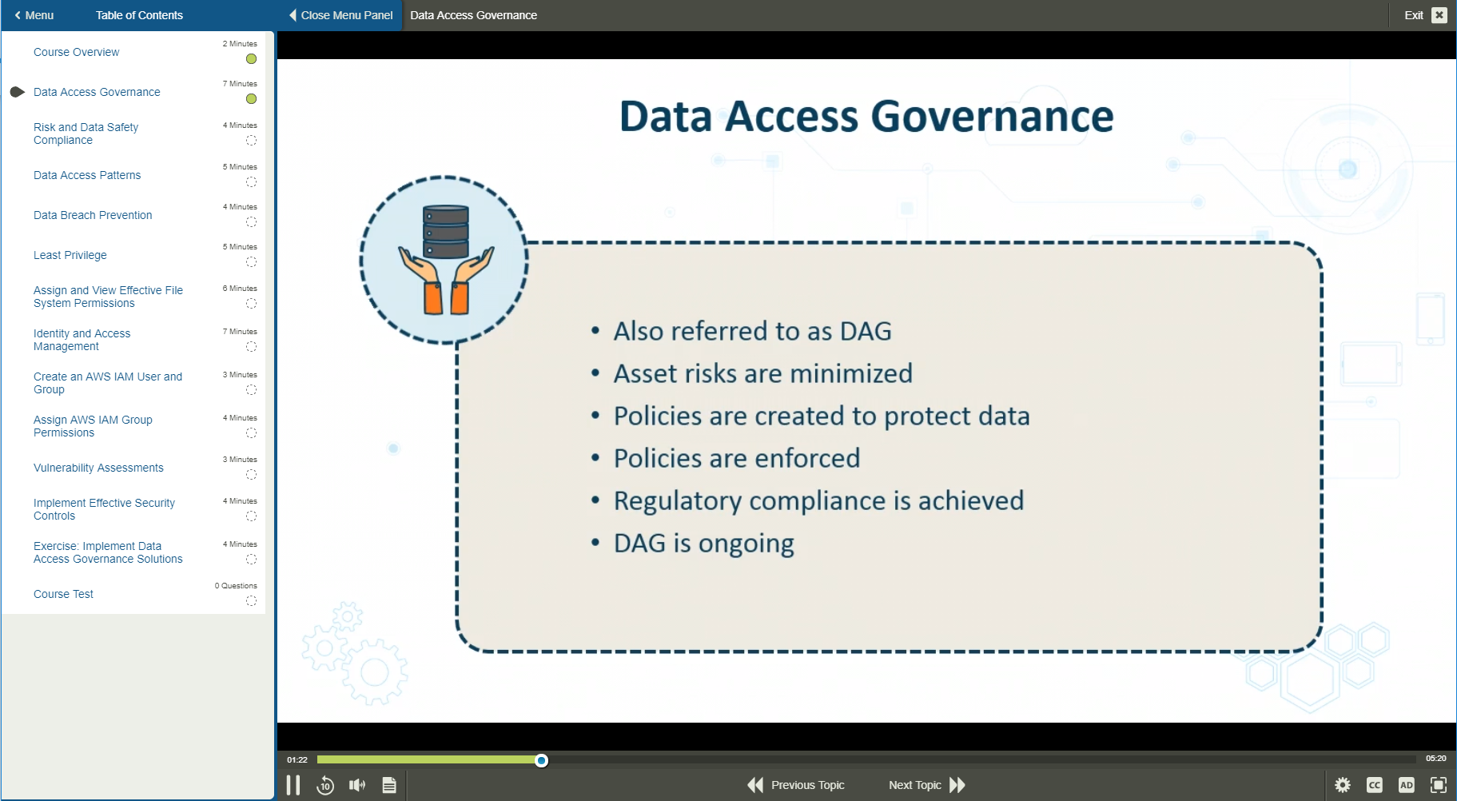Switch to the Table of Contents tab

coord(138,14)
